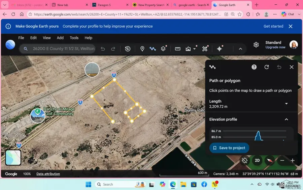Image resolution: width=303 pixels, height=190 pixels.
Task: Open a new browser tab with plus
Action: point(257,5)
